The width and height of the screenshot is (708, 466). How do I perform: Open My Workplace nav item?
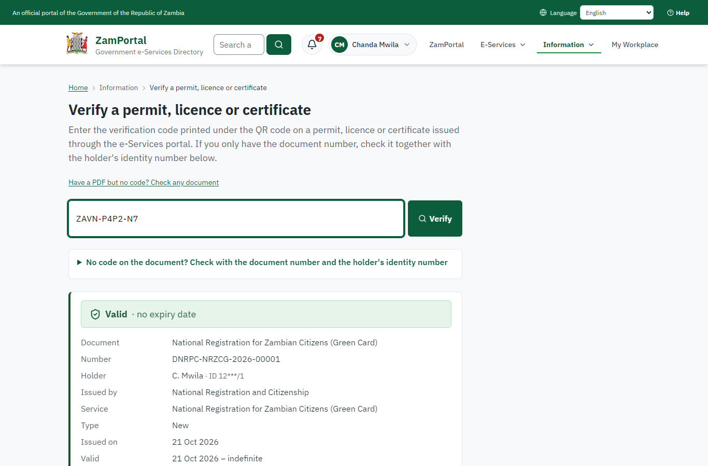[x=635, y=45]
